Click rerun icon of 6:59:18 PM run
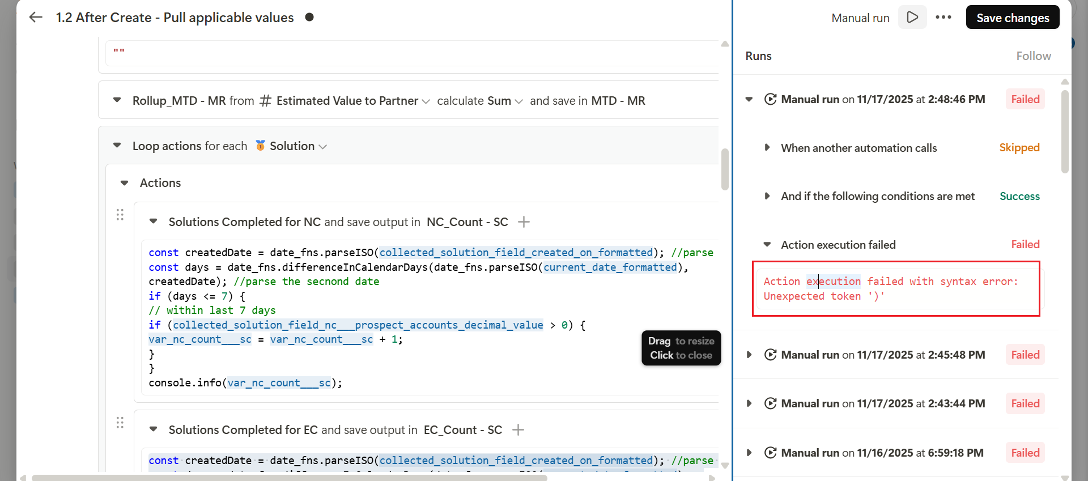1088x481 pixels. coord(770,453)
